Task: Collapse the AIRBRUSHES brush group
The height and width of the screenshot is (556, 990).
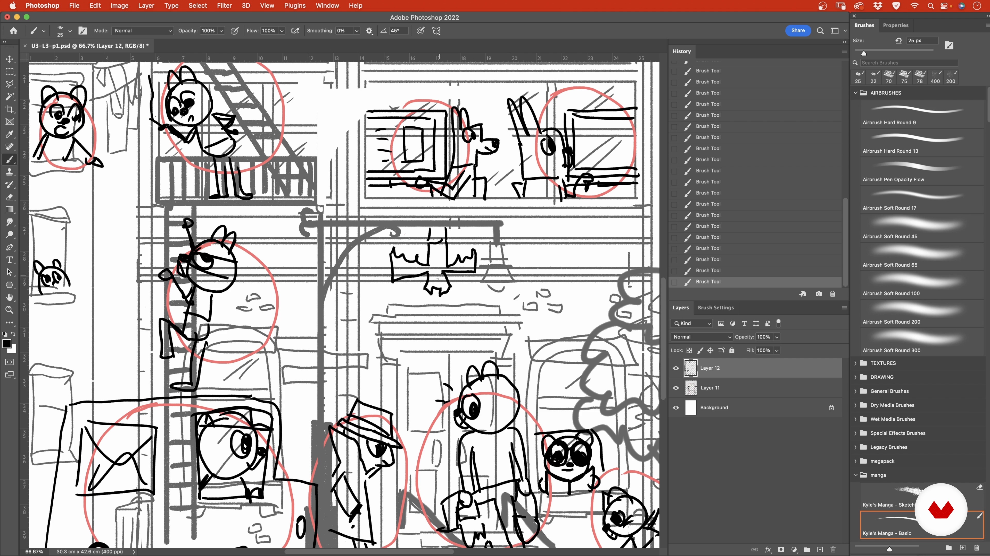Action: [855, 93]
